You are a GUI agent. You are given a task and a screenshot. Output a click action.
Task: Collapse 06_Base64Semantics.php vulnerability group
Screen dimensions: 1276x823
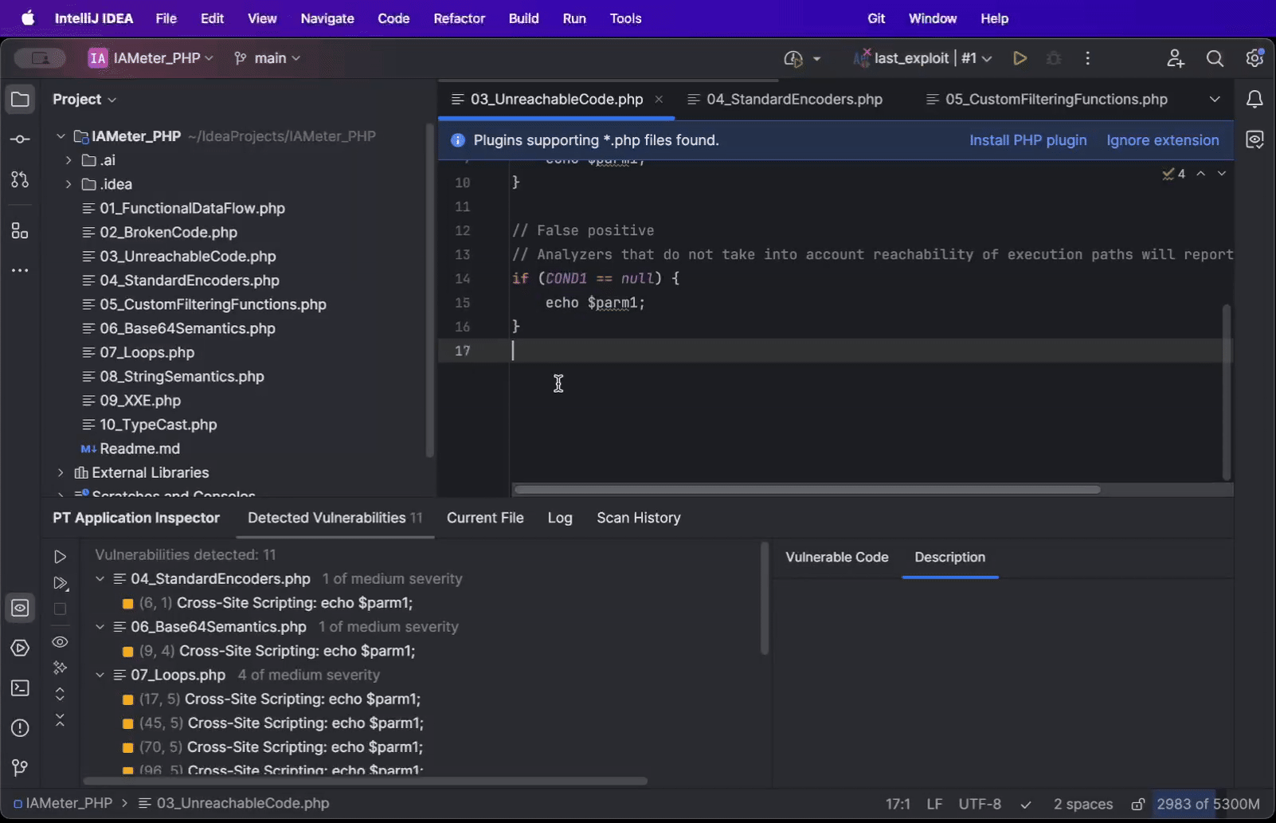100,627
